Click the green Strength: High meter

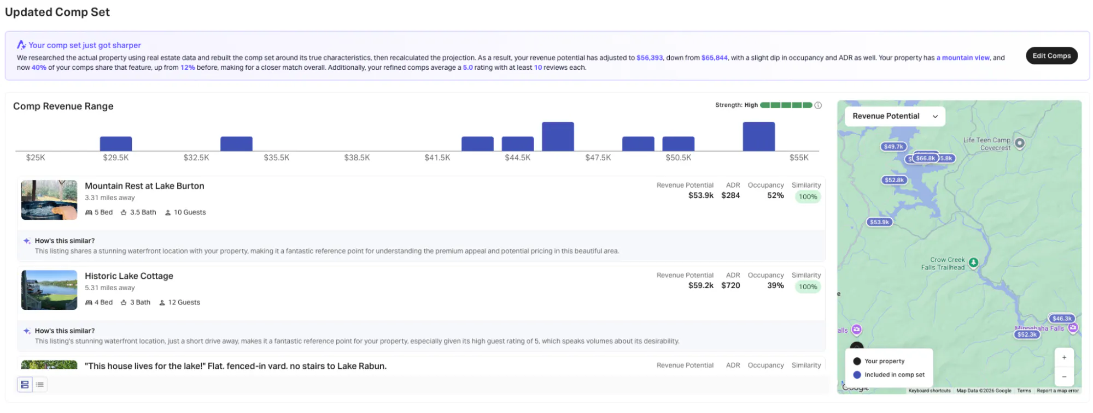point(786,105)
